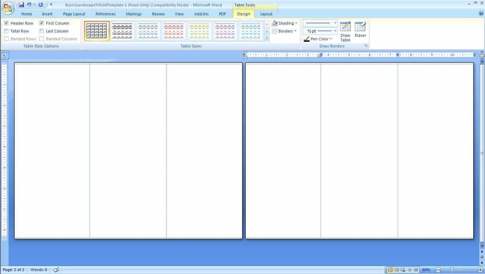Open the Page Layout tab
Screen dimensions: 485x274
click(x=74, y=14)
